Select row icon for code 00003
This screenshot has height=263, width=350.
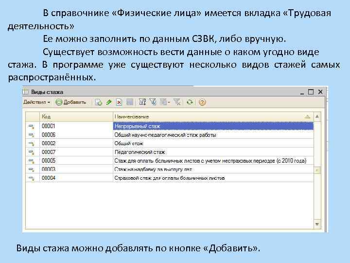click(32, 169)
